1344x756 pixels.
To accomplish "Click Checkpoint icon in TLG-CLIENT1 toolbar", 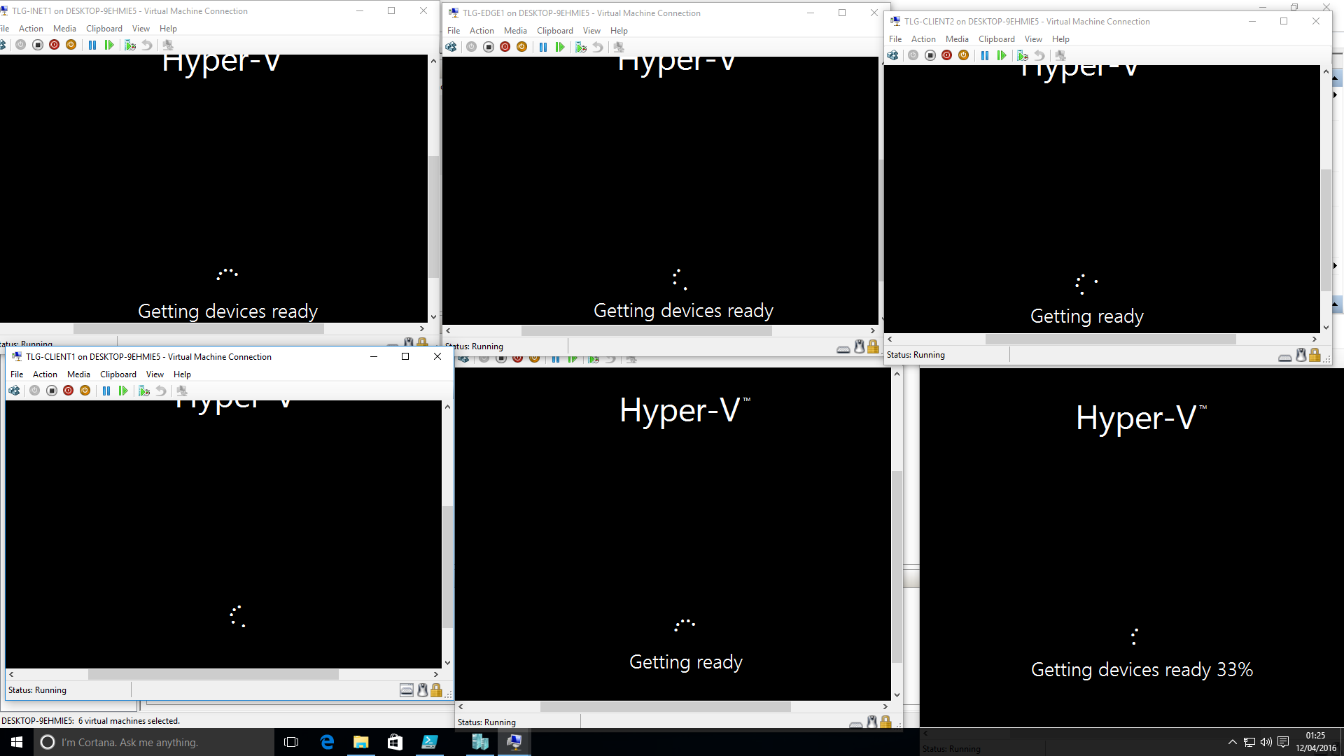I will coord(144,391).
